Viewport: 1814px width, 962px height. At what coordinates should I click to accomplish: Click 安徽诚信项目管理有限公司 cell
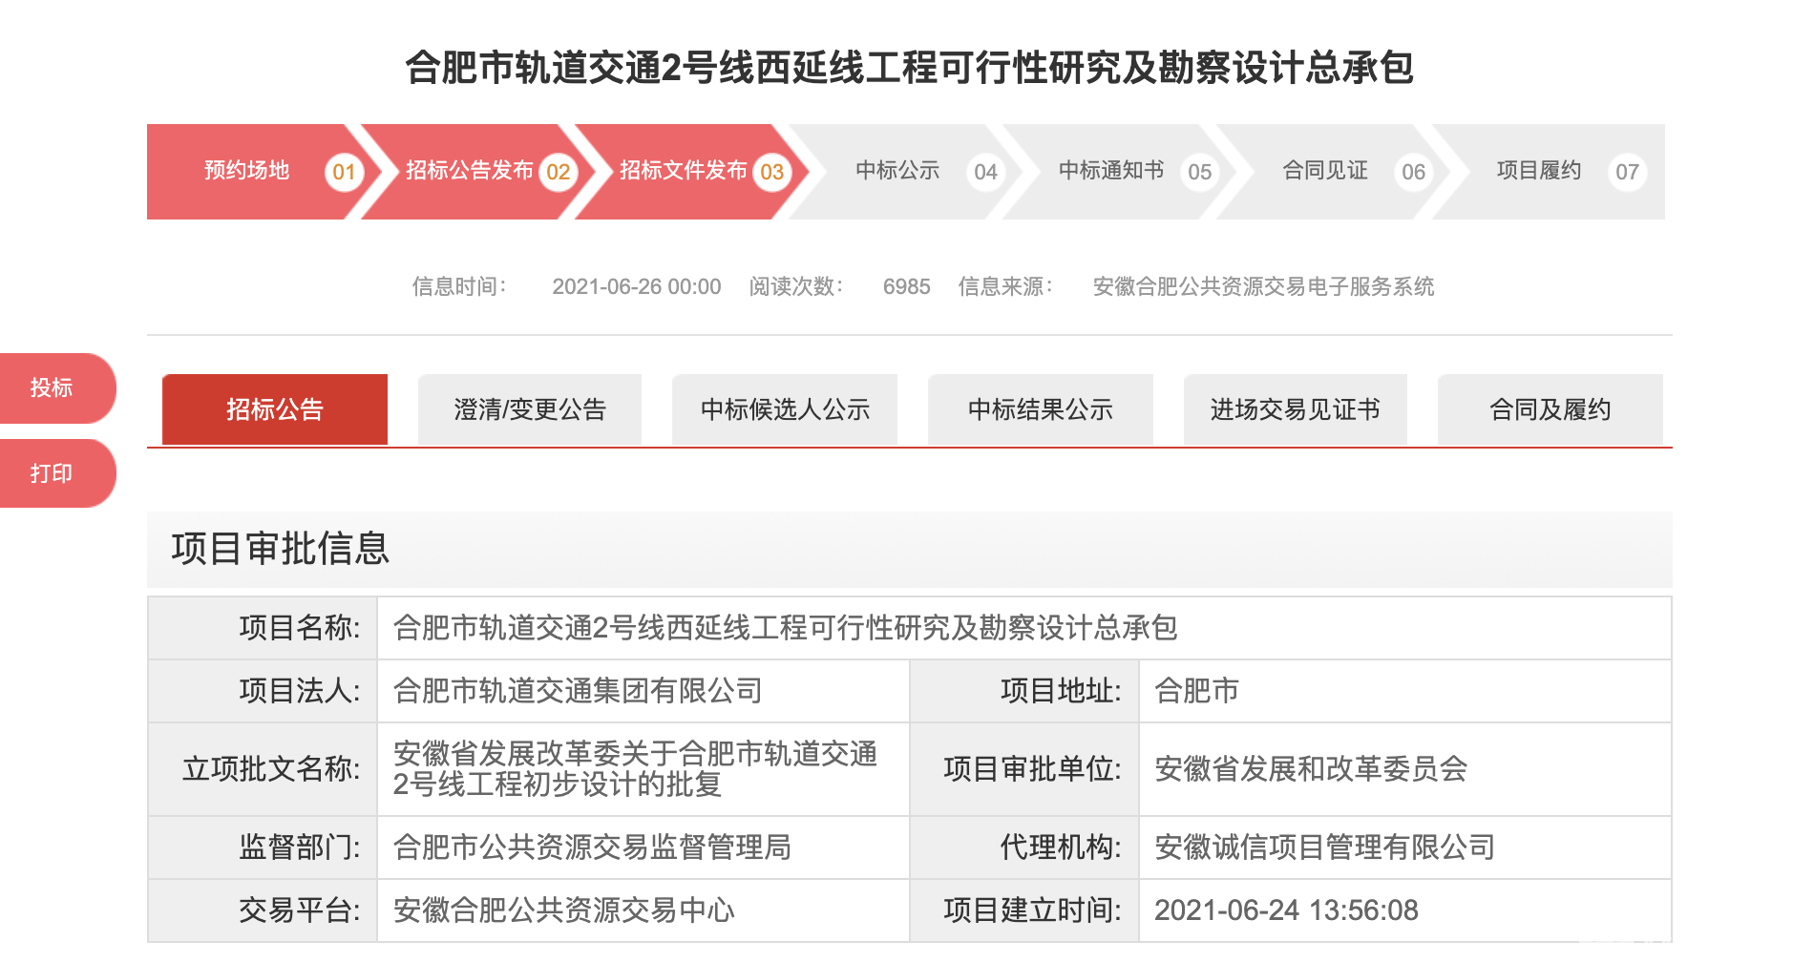coord(1405,847)
